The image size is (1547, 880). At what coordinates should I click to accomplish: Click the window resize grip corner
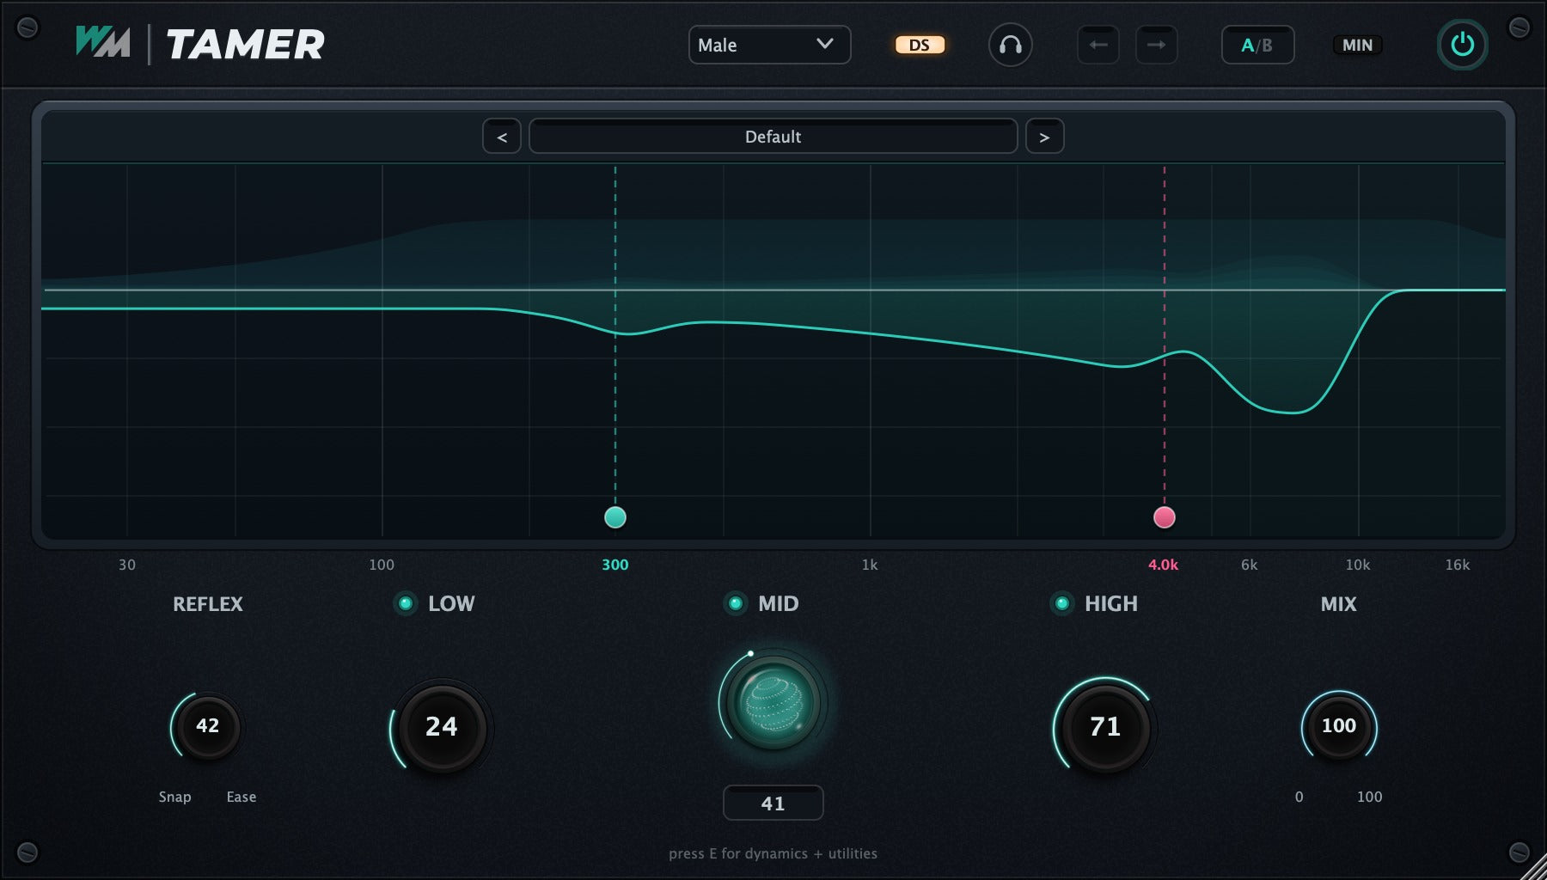1533,866
